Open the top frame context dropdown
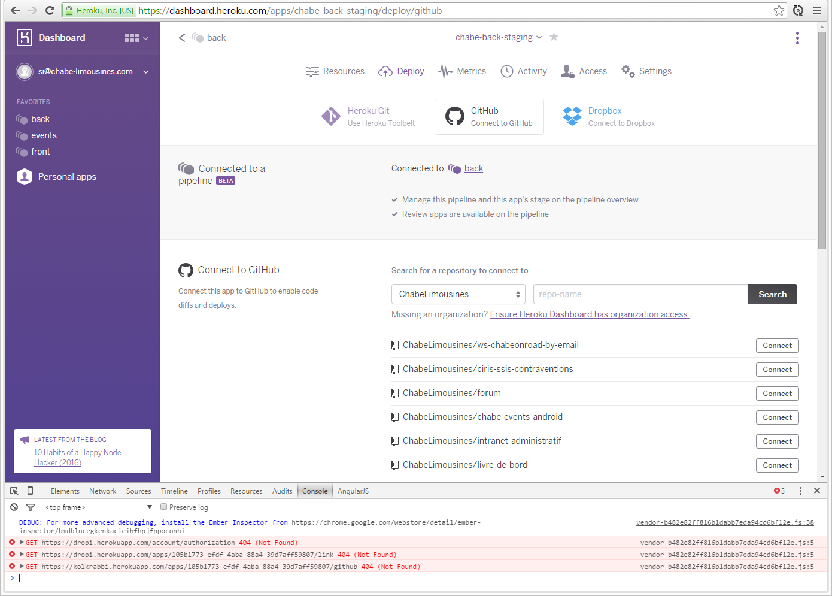The image size is (832, 596). tap(99, 507)
